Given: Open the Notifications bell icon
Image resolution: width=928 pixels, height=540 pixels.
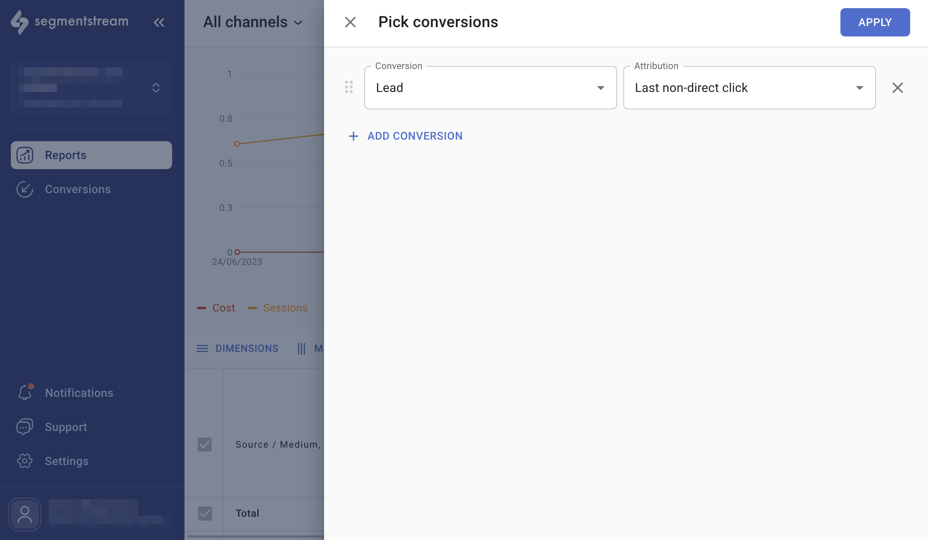Looking at the screenshot, I should pyautogui.click(x=24, y=393).
